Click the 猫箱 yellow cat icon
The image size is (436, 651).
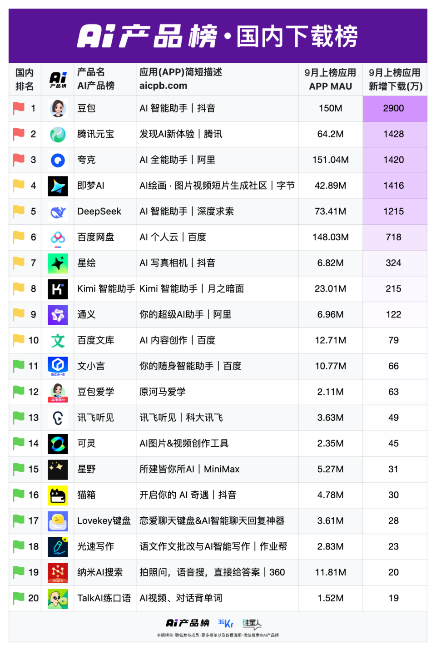pyautogui.click(x=58, y=495)
